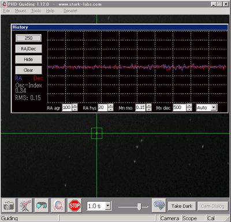Increase the Mx dec value
Image resolution: width=231 pixels, height=222 pixels.
(x=189, y=106)
